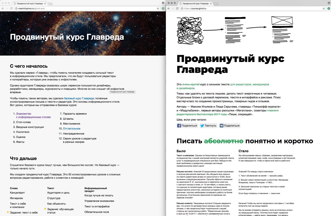Select the right window's Продвинутый курс Главреда tab
The height and width of the screenshot is (216, 331).
[x=195, y=3]
